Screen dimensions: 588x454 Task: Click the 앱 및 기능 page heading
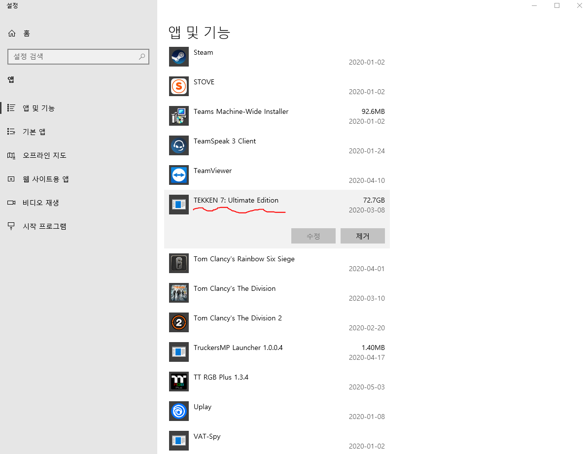point(199,32)
